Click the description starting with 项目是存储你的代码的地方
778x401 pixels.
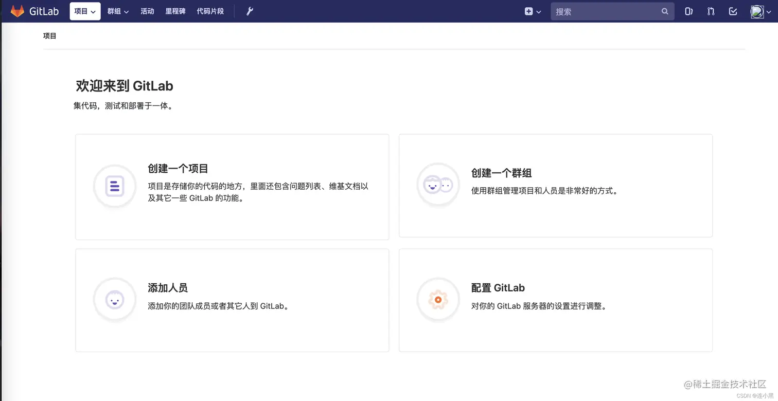click(x=258, y=192)
